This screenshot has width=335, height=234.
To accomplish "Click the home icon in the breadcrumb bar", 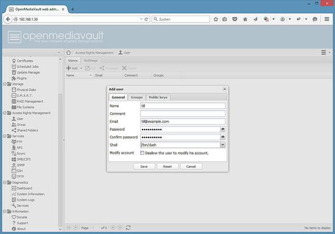I will point(69,52).
